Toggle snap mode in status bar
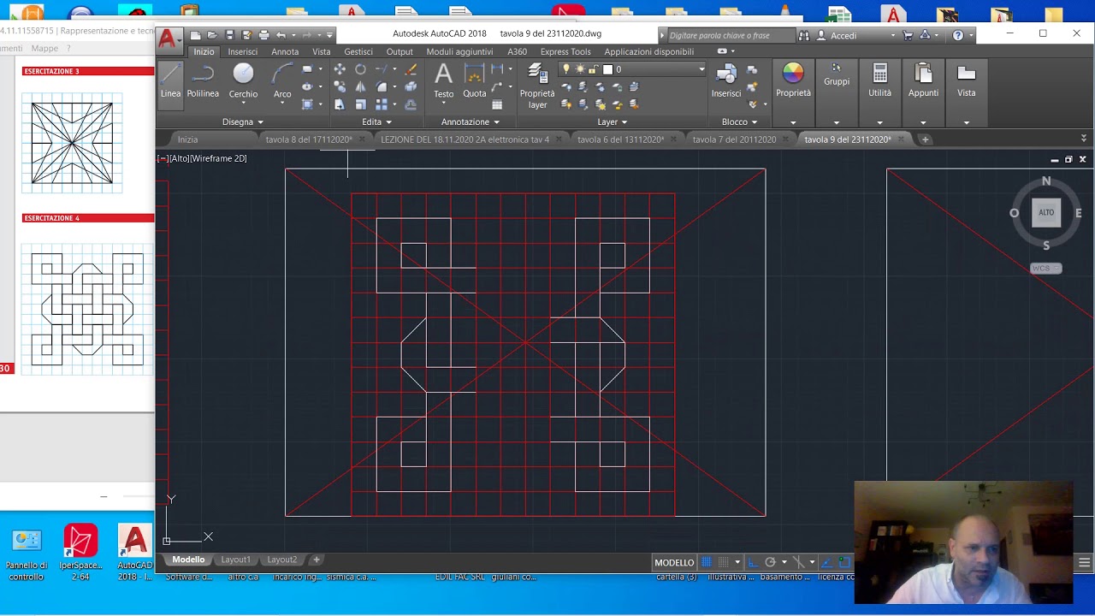 click(x=724, y=562)
